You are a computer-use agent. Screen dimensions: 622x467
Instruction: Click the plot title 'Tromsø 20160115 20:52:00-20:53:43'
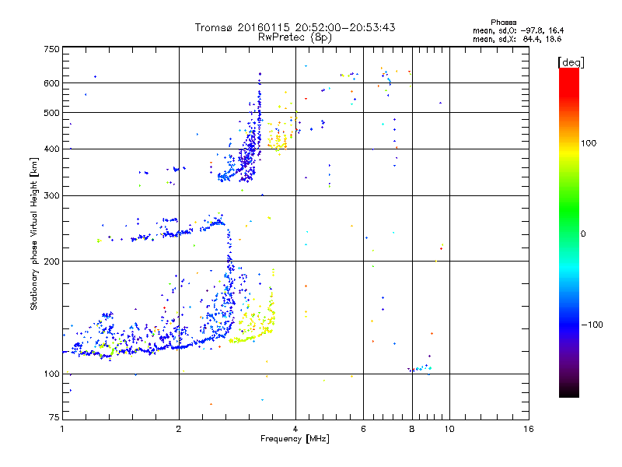click(x=295, y=27)
